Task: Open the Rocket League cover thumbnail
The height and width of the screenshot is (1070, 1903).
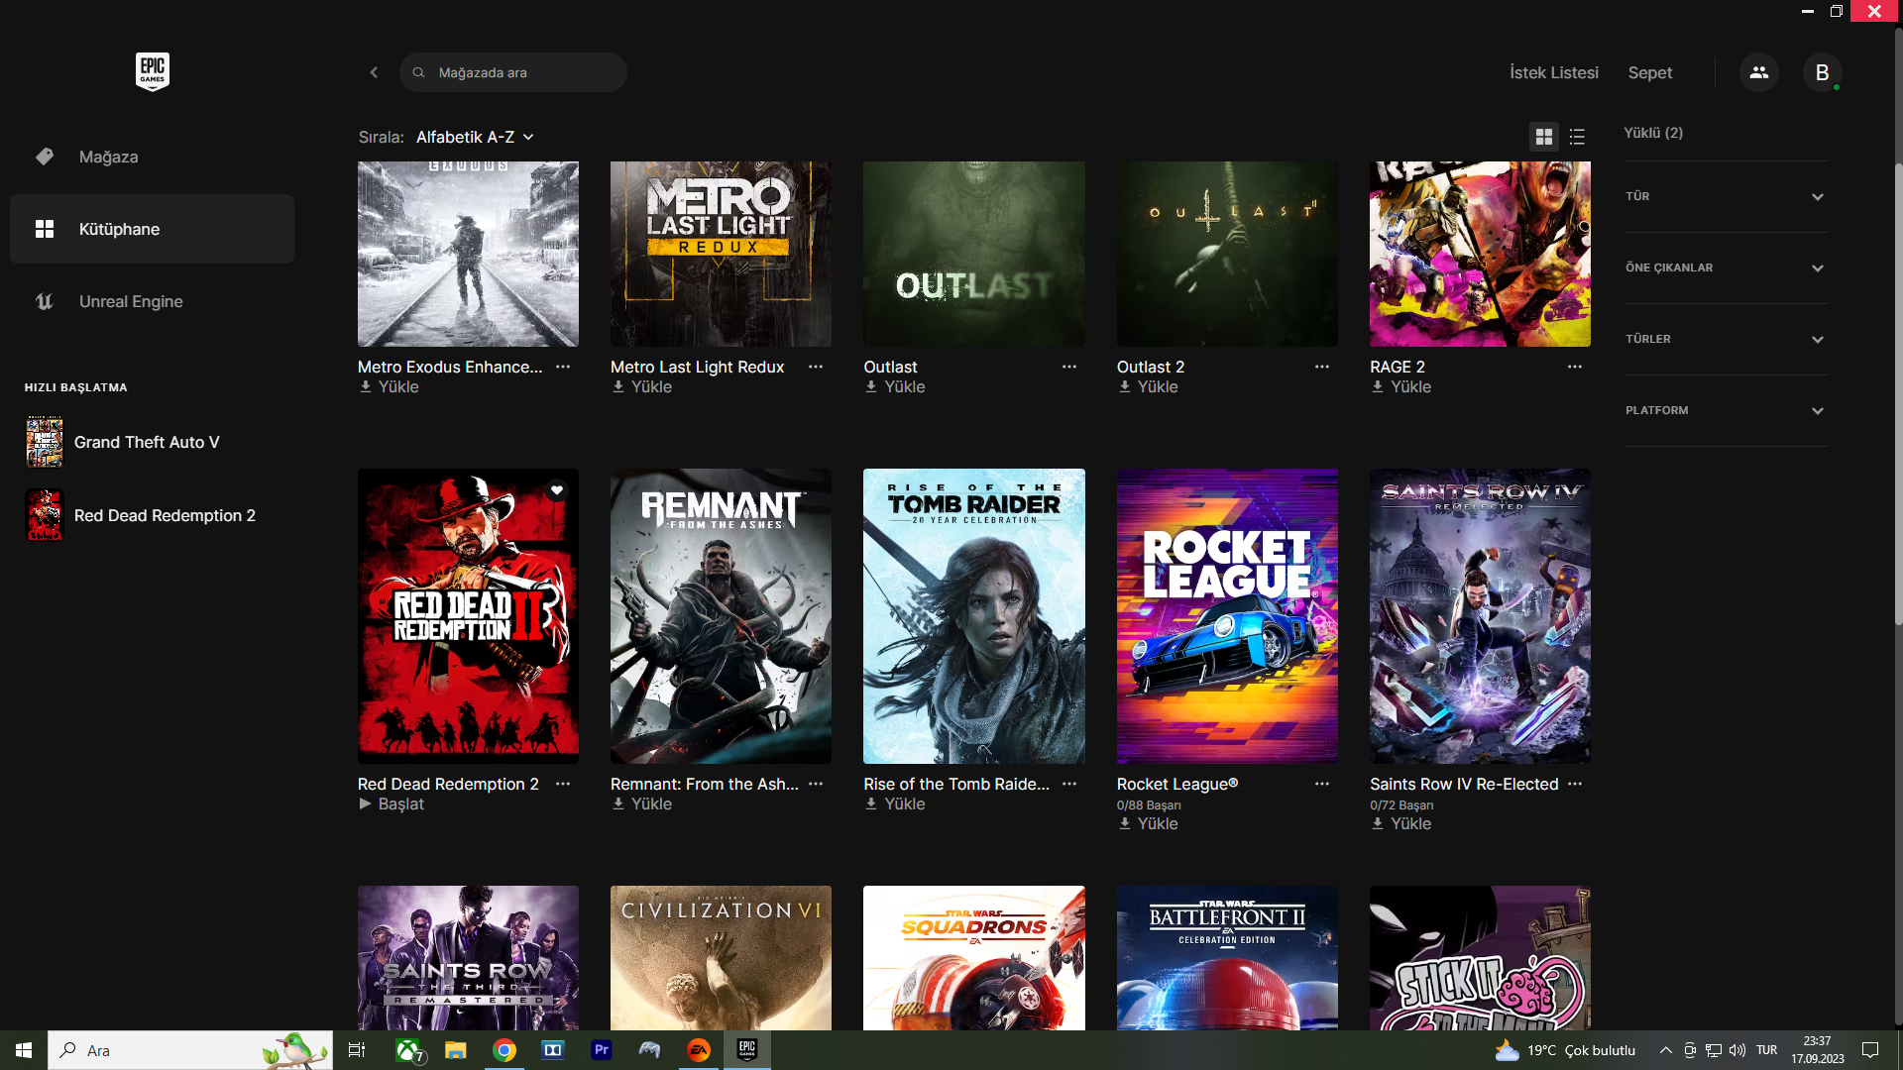Action: click(x=1227, y=616)
